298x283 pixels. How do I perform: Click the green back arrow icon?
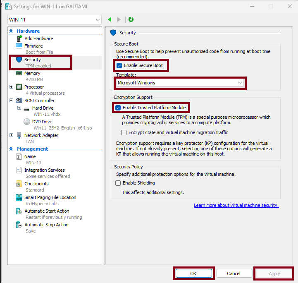click(110, 19)
